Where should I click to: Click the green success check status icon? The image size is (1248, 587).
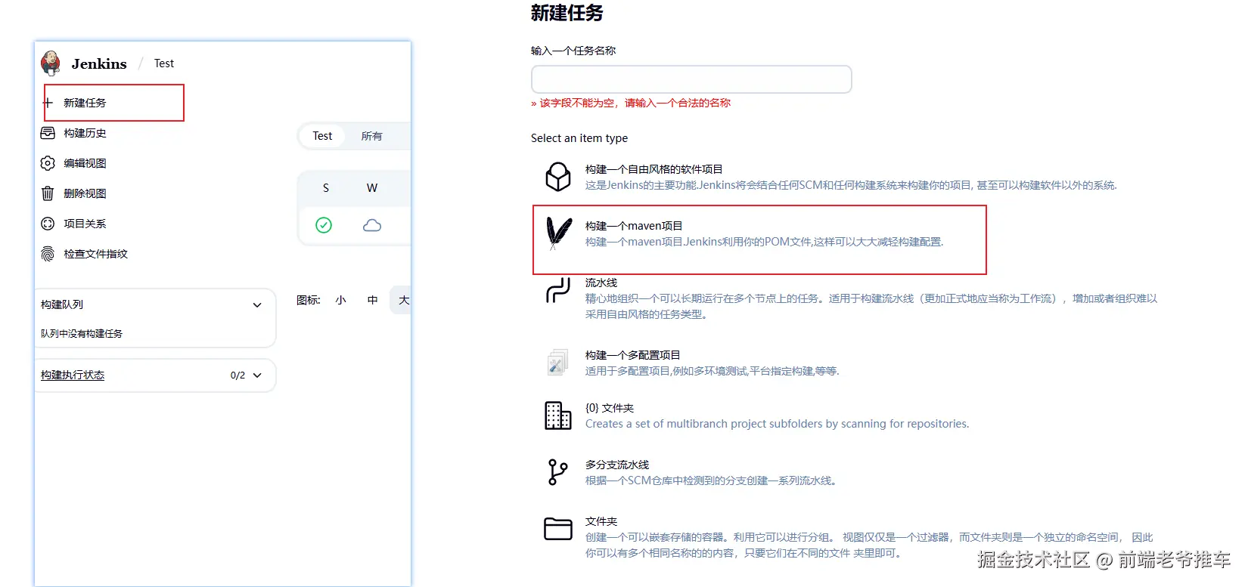pyautogui.click(x=324, y=225)
